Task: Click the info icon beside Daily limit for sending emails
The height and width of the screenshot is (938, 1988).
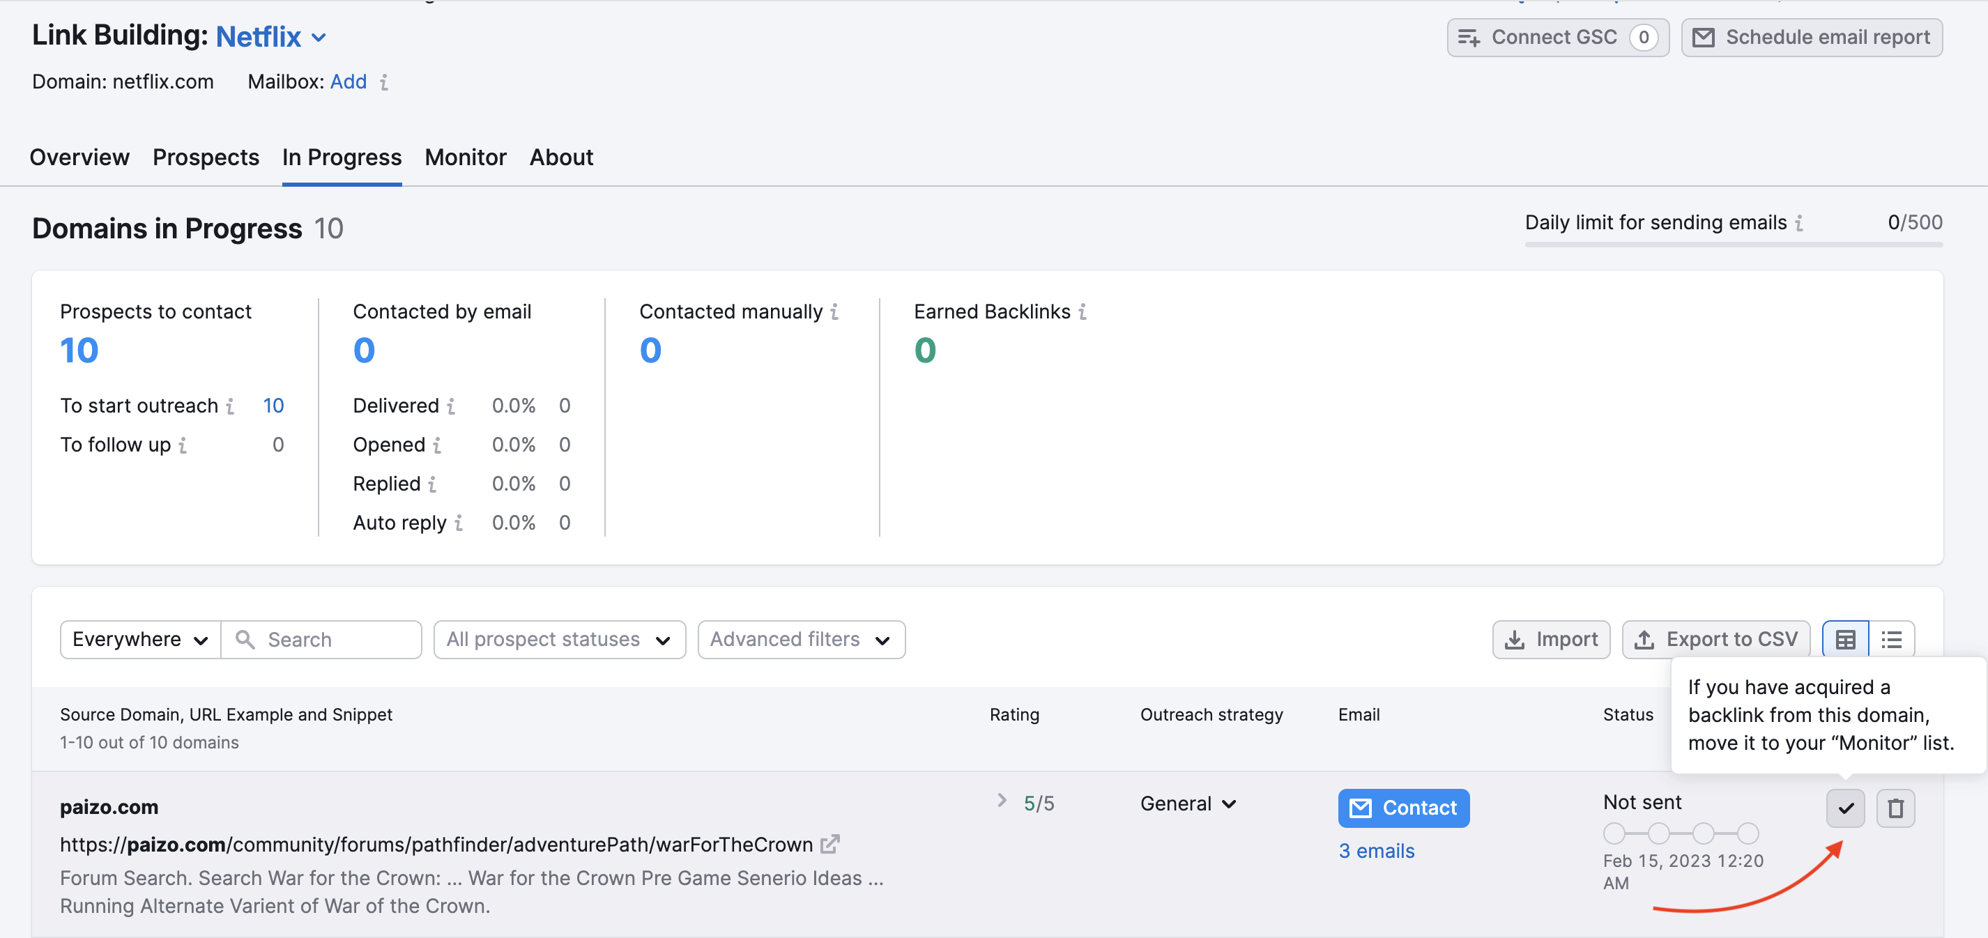Action: (x=1800, y=223)
